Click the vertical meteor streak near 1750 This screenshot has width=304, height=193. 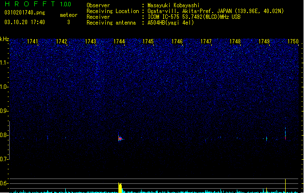[x=285, y=134]
